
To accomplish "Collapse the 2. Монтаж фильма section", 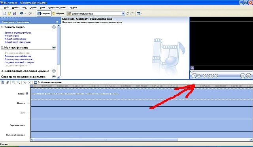I will [x=54, y=47].
